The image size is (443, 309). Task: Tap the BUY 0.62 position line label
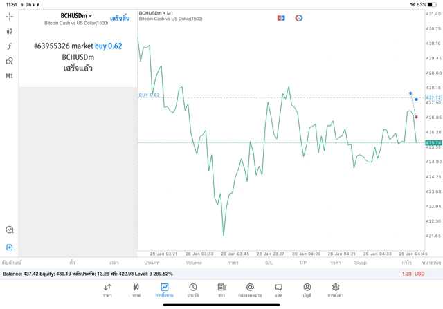click(x=150, y=95)
